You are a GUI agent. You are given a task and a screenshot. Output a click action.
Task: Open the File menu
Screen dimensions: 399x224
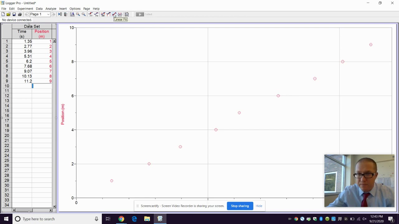click(4, 9)
